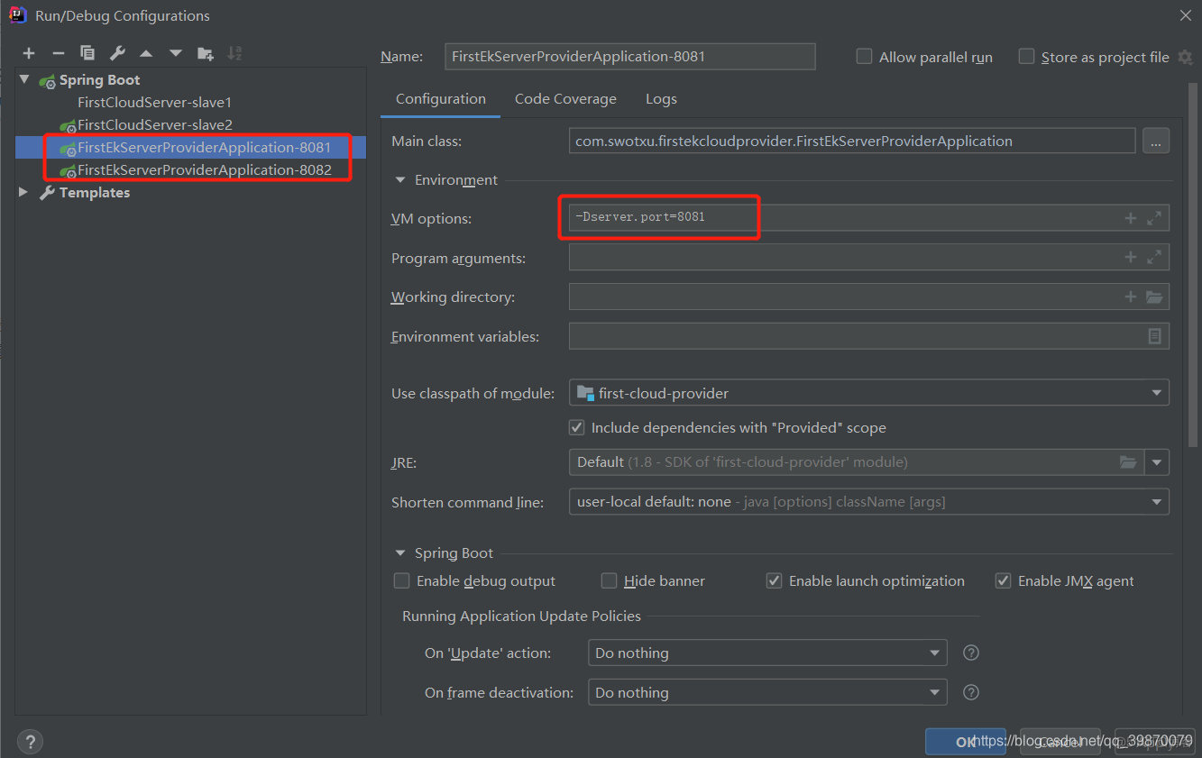This screenshot has width=1202, height=758.
Task: Expand the VM options field
Action: pyautogui.click(x=1154, y=218)
